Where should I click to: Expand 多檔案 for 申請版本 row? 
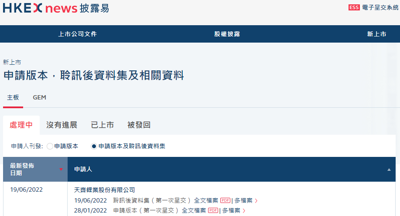pyautogui.click(x=233, y=210)
